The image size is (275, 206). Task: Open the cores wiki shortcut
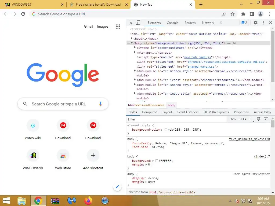tap(33, 130)
